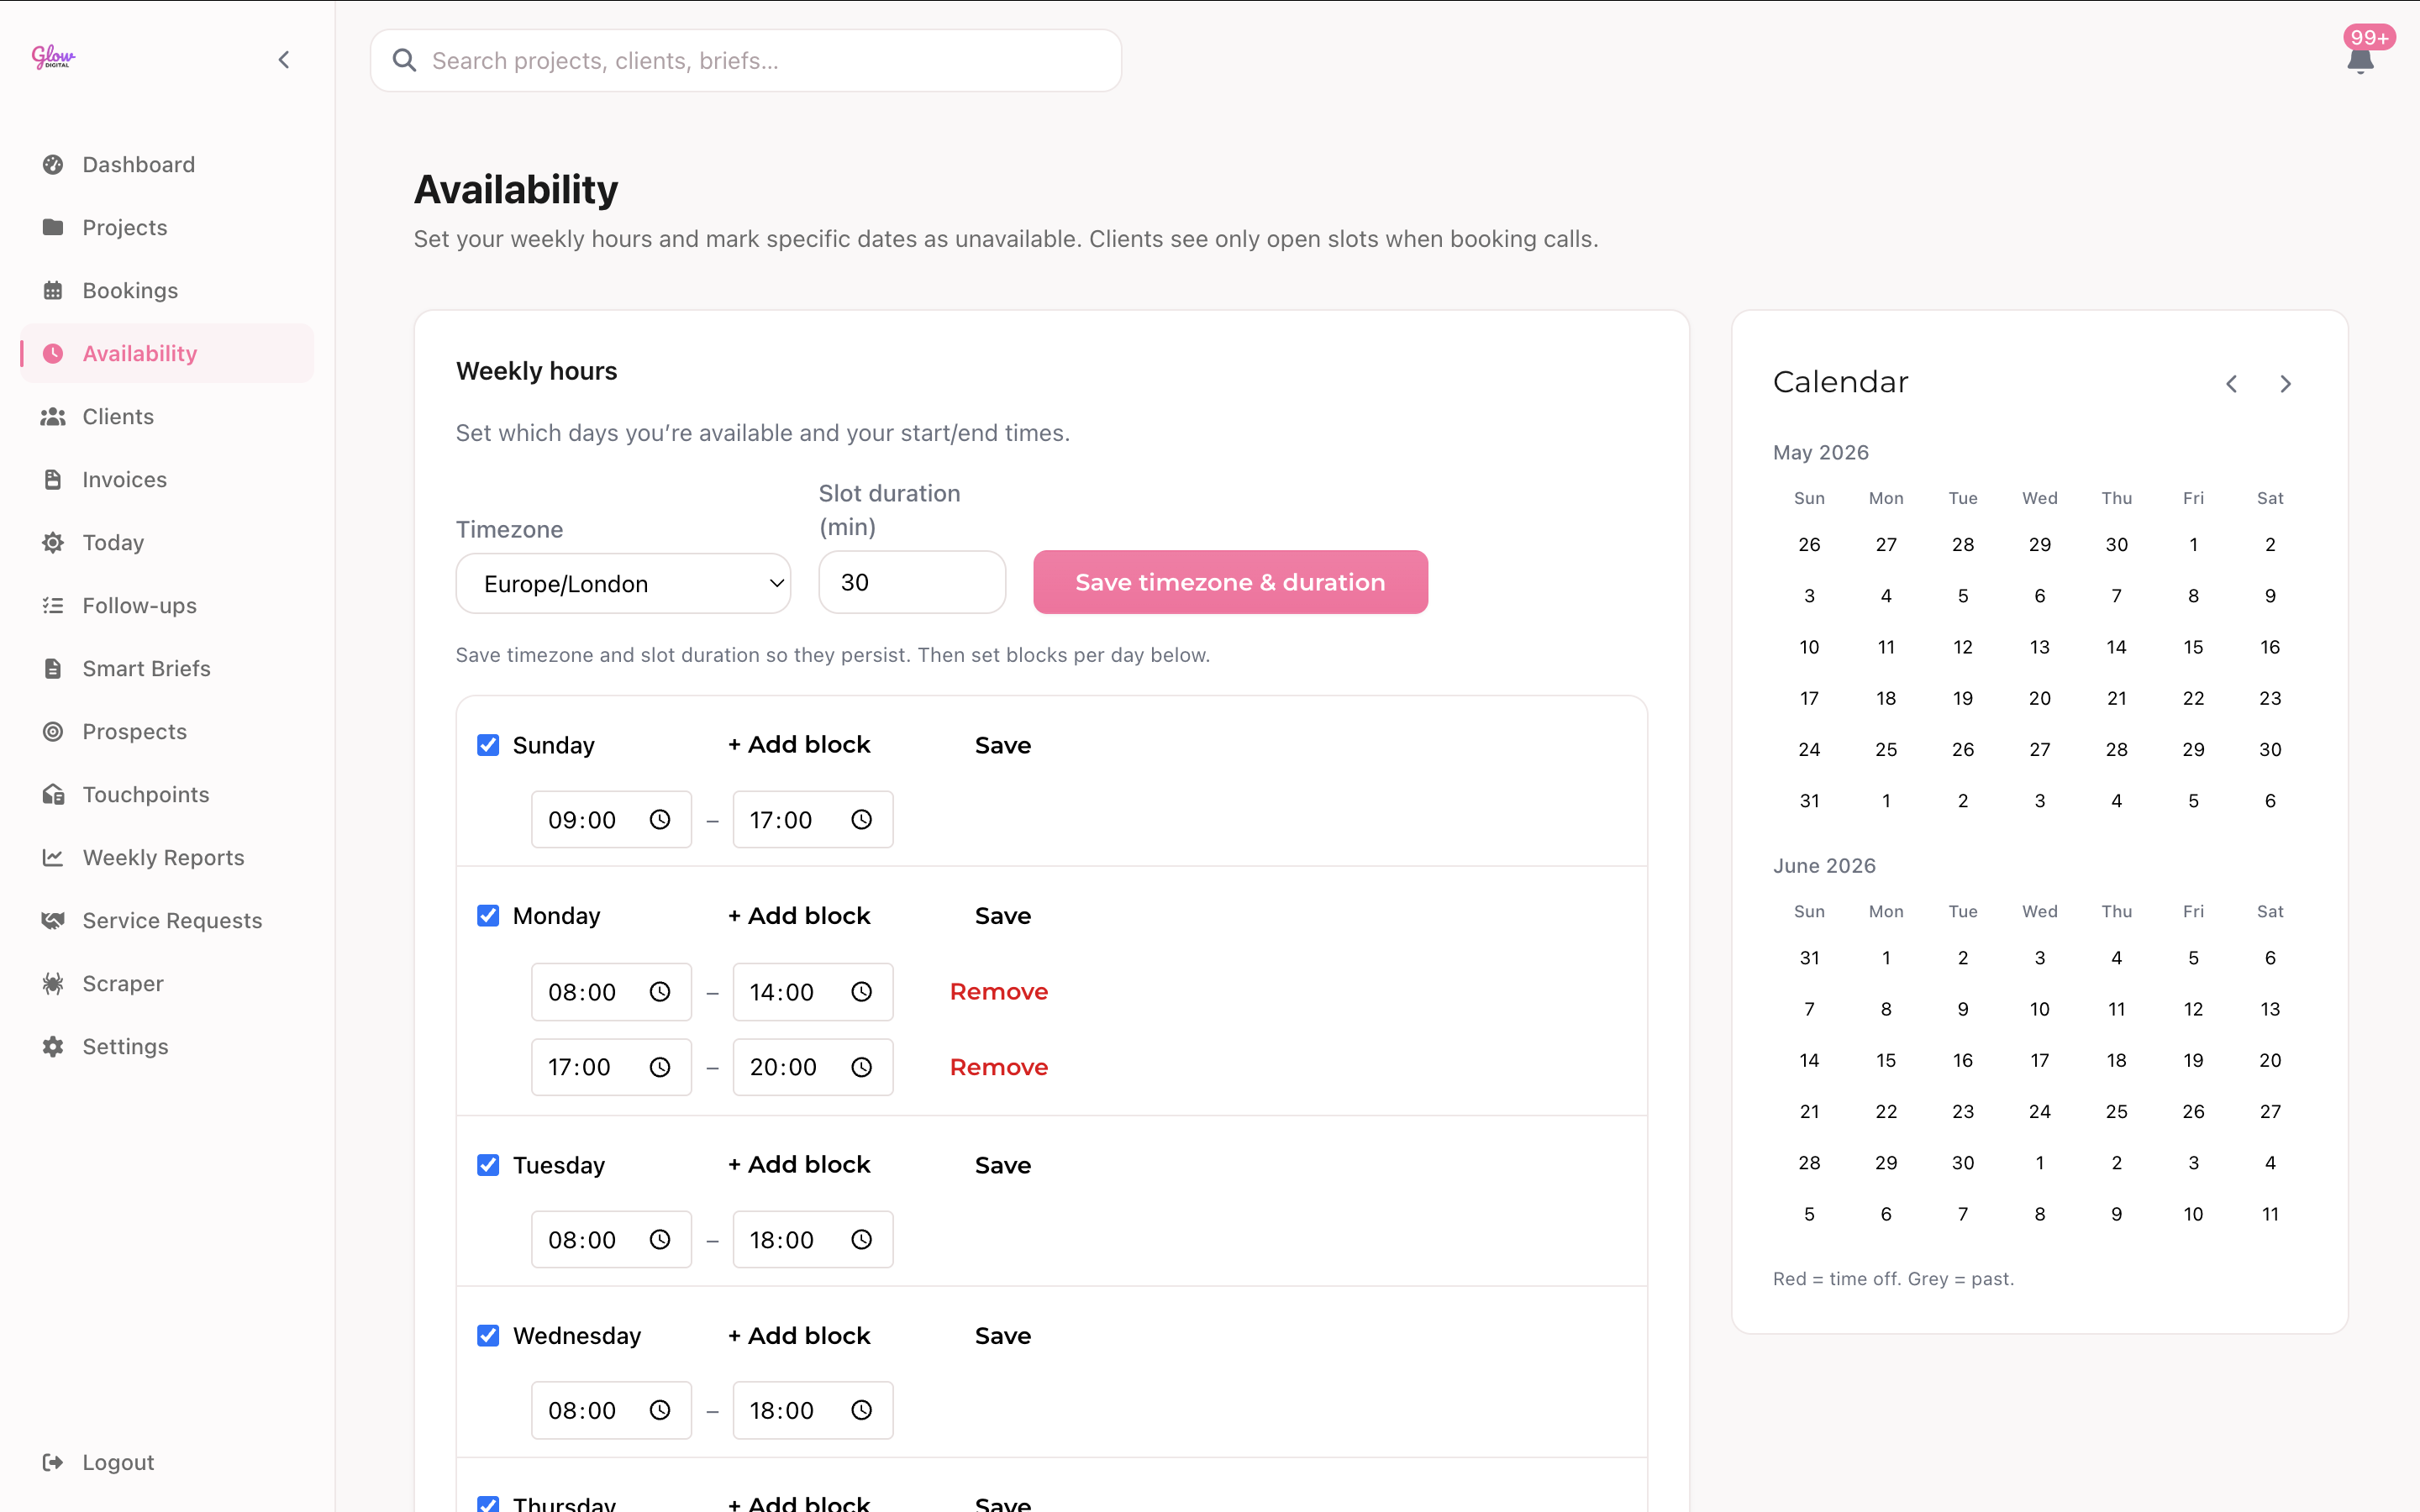This screenshot has width=2420, height=1512.
Task: Select June 25 in the calendar
Action: coord(2116,1111)
